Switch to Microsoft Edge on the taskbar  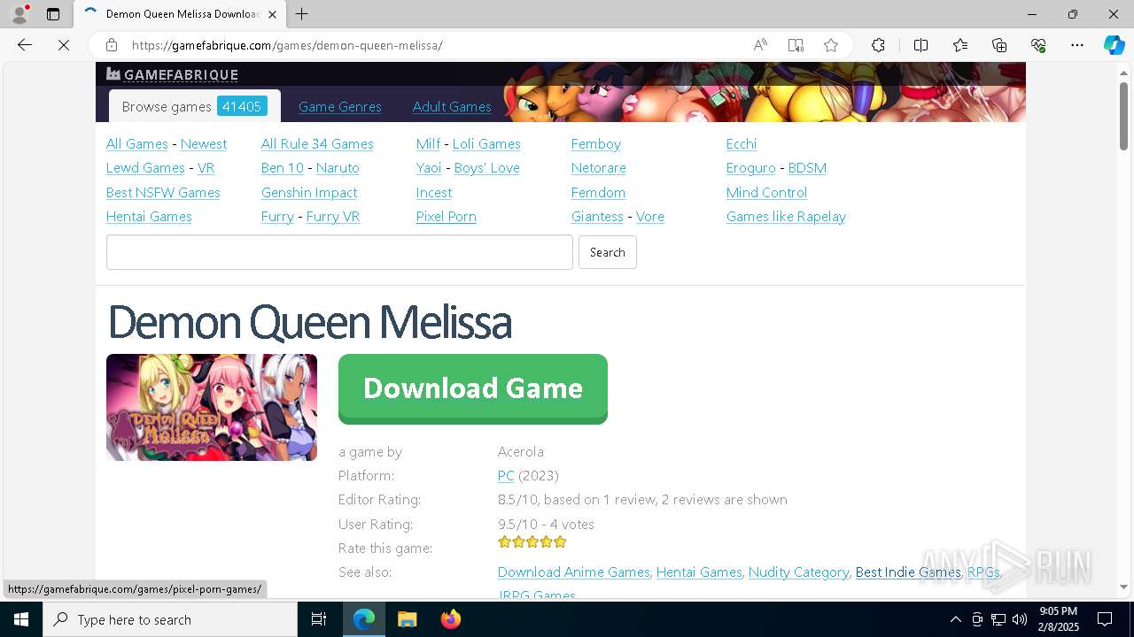[x=364, y=619]
